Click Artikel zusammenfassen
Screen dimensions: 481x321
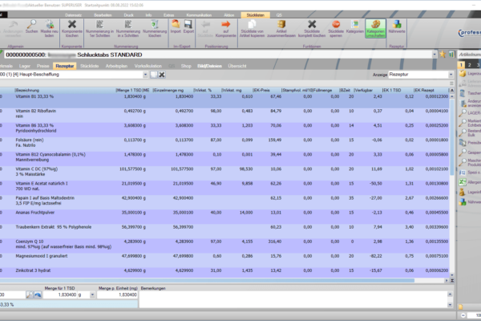coord(281,28)
